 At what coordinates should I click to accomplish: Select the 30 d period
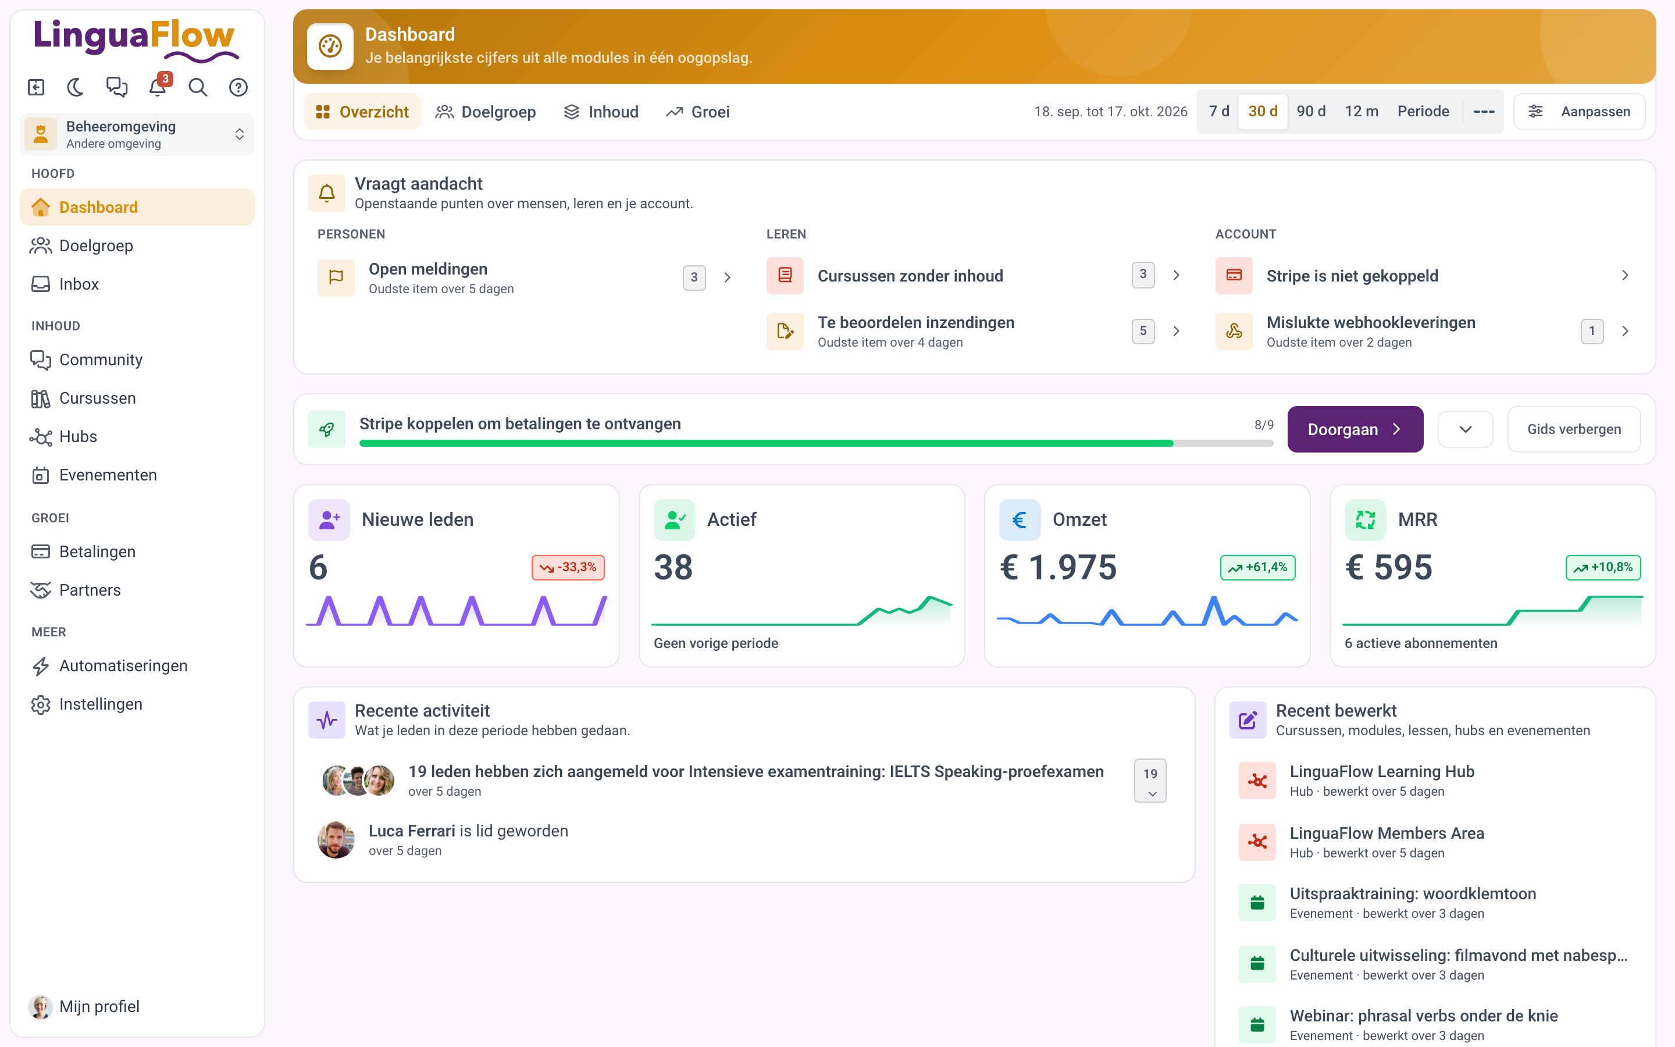coord(1263,112)
